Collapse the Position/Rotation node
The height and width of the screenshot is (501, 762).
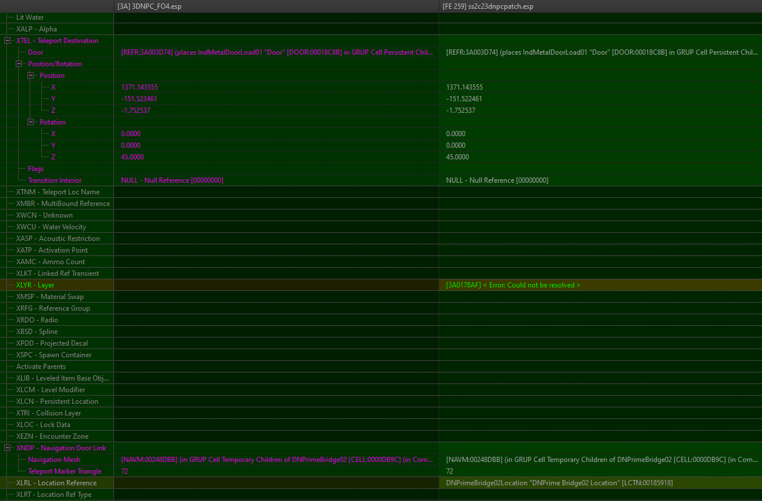tap(19, 64)
